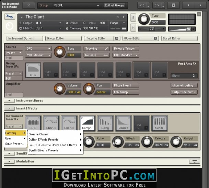Select the LP 2 filter effect slot
209x188 pixels.
click(33, 70)
